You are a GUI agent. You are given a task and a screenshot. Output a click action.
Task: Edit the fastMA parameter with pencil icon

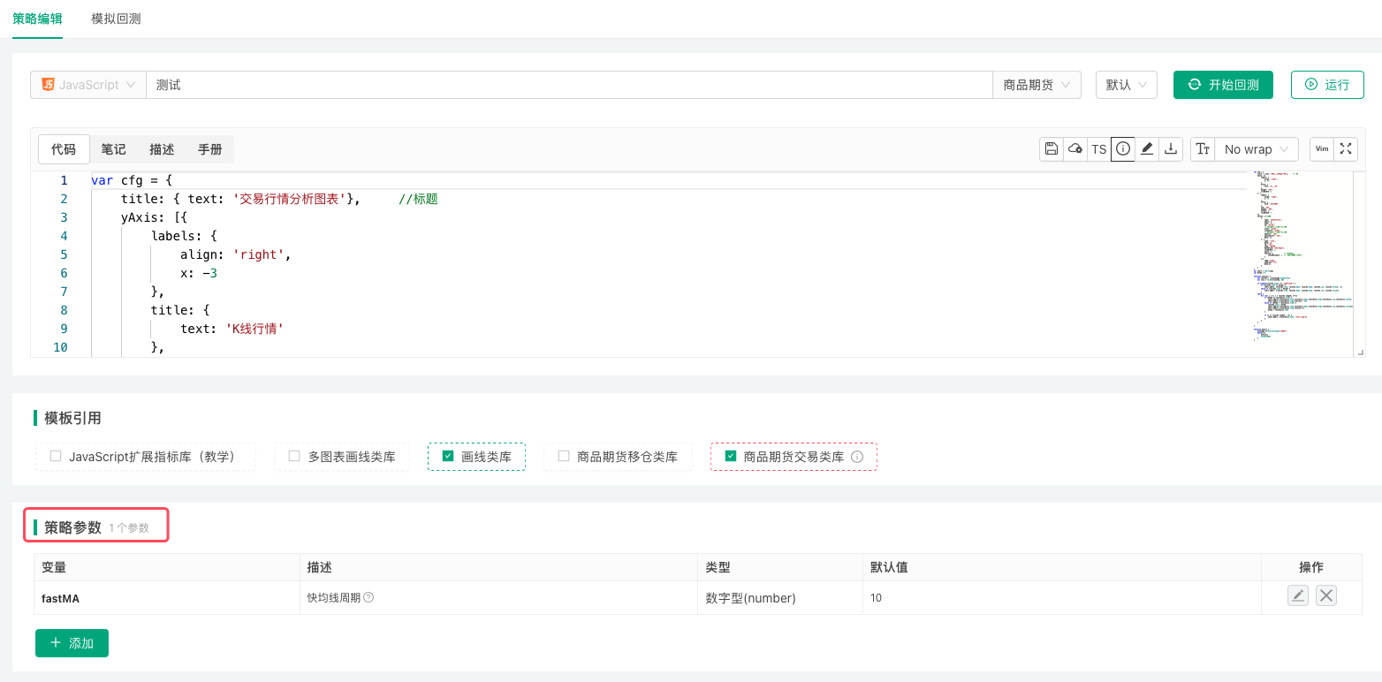[1297, 596]
